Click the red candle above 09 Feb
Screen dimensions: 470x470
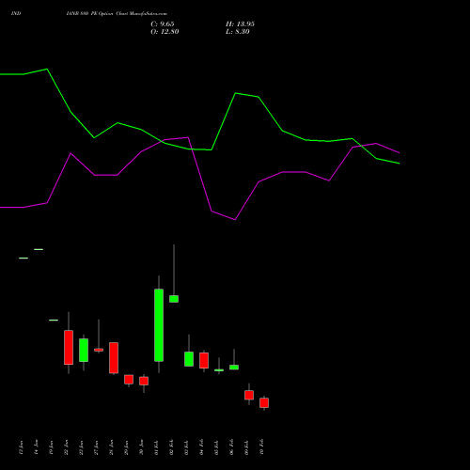249,395
